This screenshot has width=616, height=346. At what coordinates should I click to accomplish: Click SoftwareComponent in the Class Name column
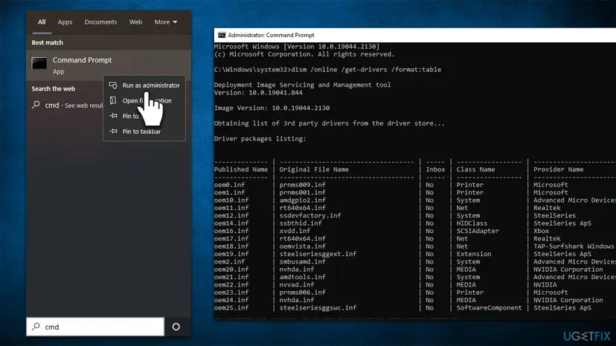(489, 307)
